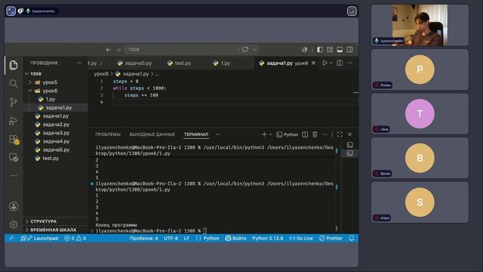This screenshot has height=272, width=483.
Task: Open the Source Control view
Action: 14,102
